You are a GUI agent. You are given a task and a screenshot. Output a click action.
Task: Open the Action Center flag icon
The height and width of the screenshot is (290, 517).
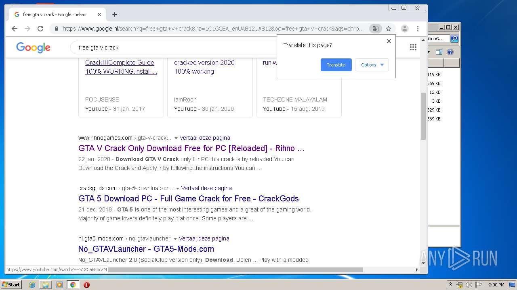coord(479,285)
